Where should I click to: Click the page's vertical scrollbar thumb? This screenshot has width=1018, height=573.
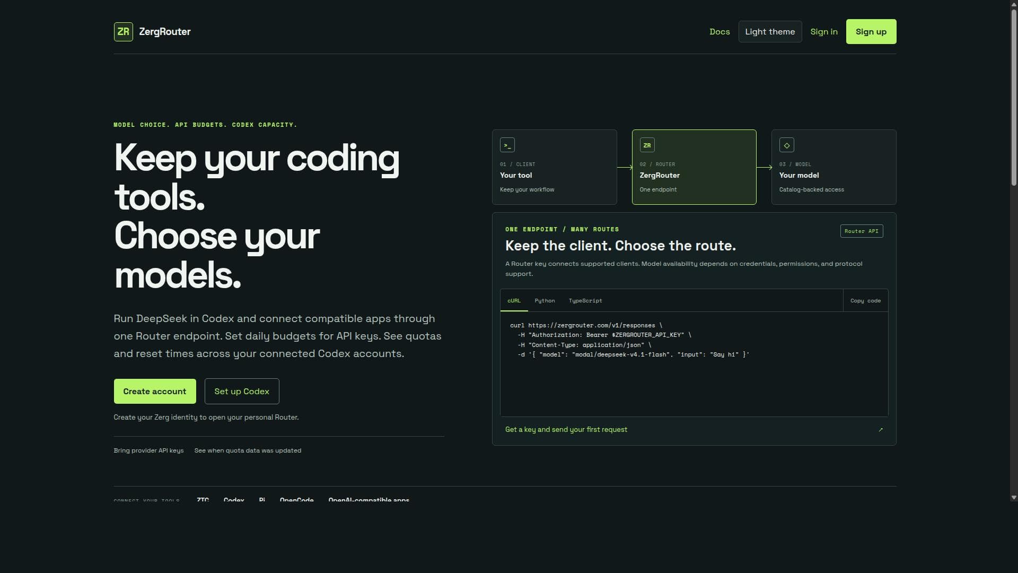(1014, 98)
